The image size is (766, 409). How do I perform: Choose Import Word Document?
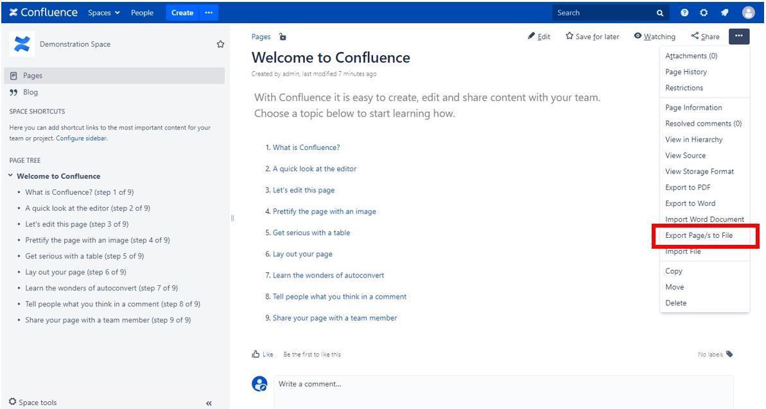coord(704,219)
